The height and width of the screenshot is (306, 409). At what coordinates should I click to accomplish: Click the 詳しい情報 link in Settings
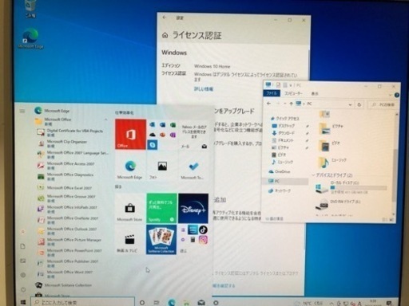point(204,89)
